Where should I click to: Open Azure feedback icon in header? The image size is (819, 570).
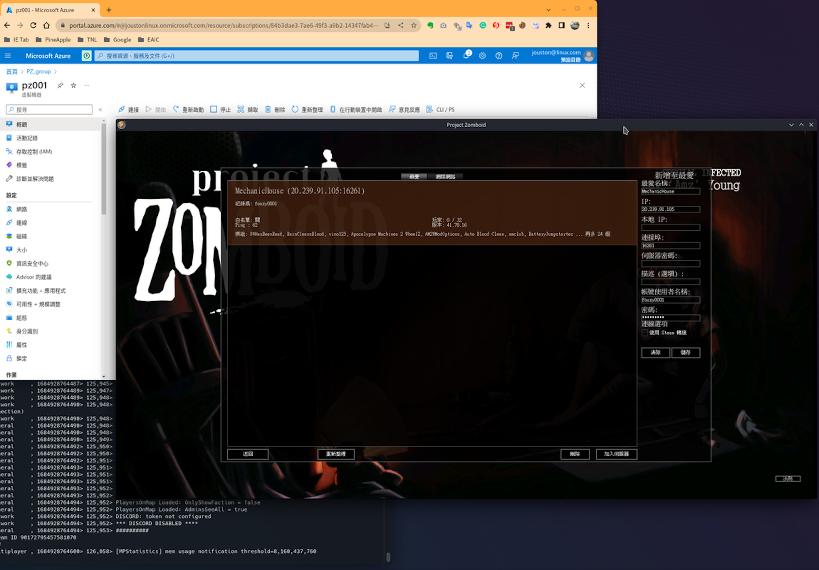click(x=515, y=56)
